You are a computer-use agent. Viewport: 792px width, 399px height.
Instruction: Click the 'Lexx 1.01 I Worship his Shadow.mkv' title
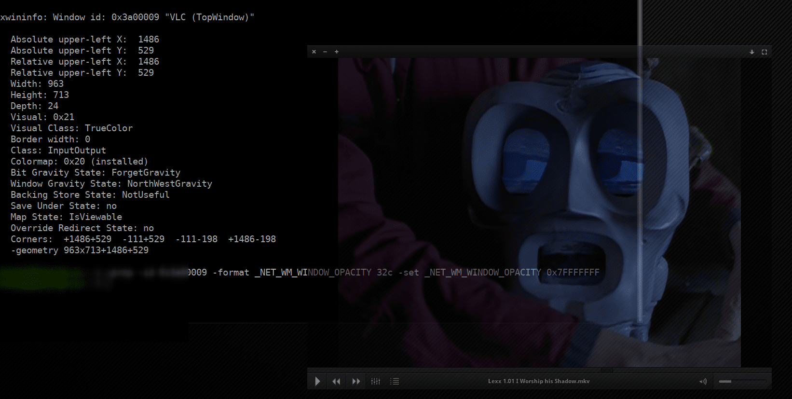coord(539,381)
